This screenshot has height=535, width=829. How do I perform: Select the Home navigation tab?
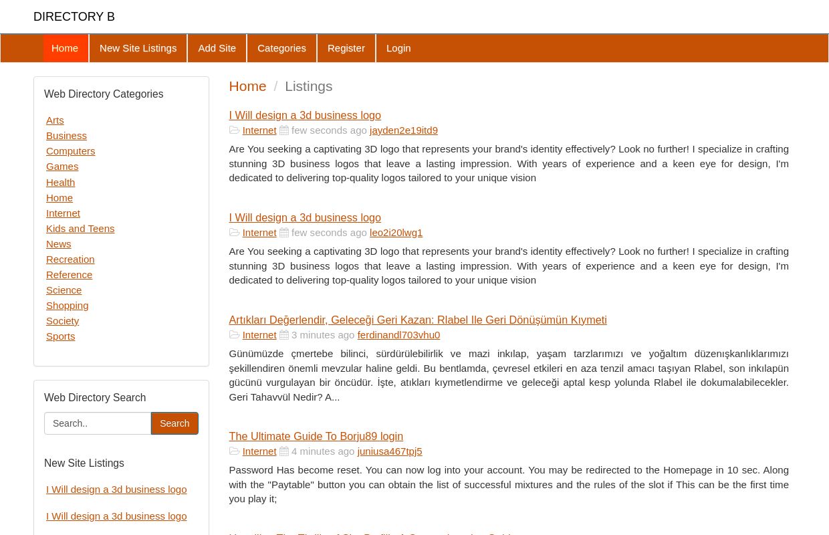65,48
